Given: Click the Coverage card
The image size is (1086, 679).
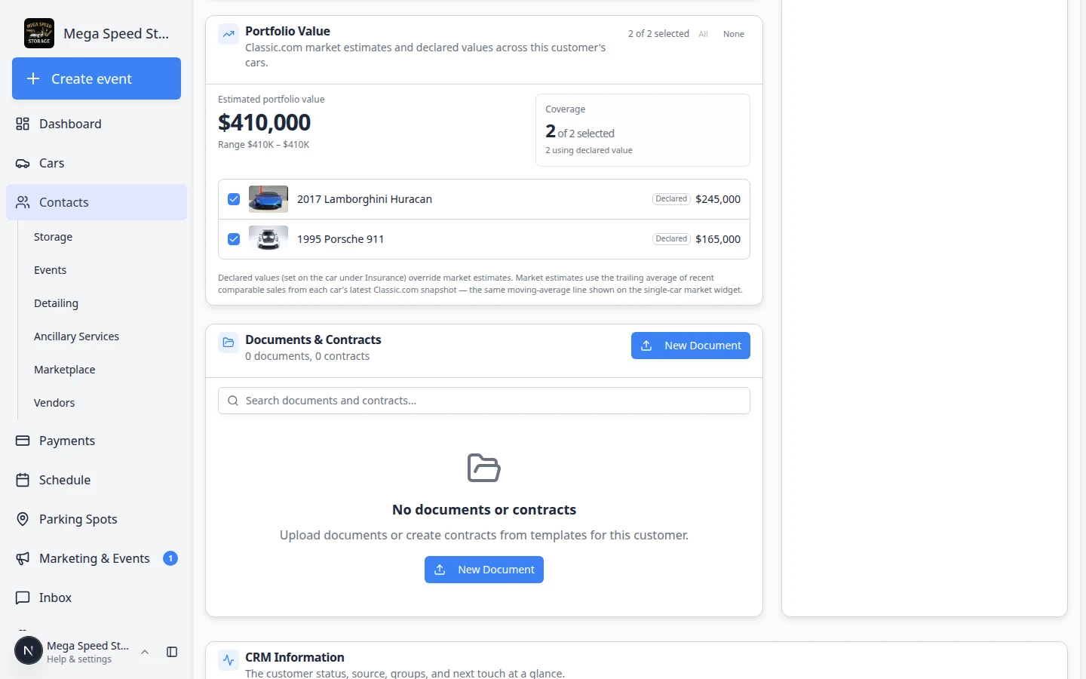Looking at the screenshot, I should (x=643, y=130).
